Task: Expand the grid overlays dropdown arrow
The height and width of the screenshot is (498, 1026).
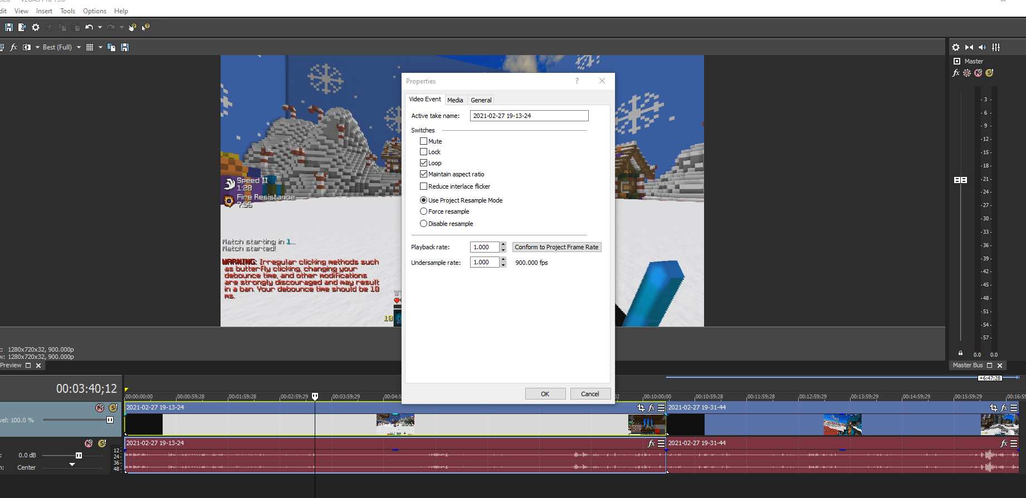Action: click(x=100, y=47)
